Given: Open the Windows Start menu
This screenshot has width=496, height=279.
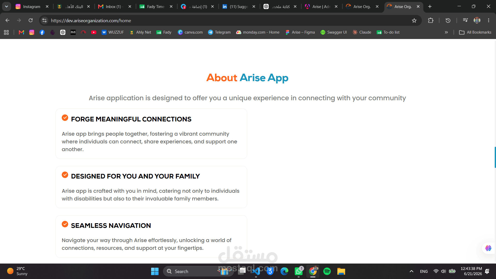Looking at the screenshot, I should pyautogui.click(x=155, y=271).
